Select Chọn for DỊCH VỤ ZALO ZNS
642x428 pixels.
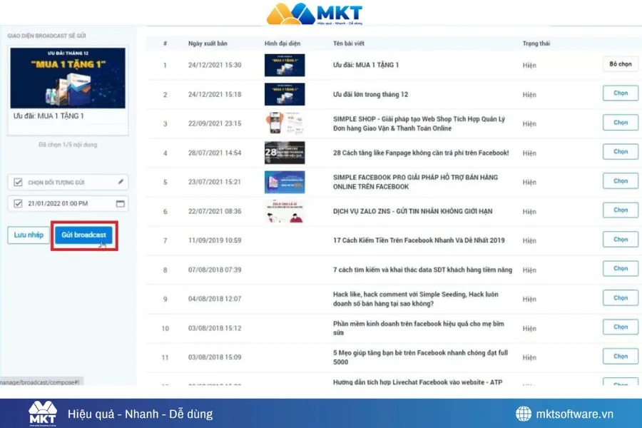tap(620, 210)
